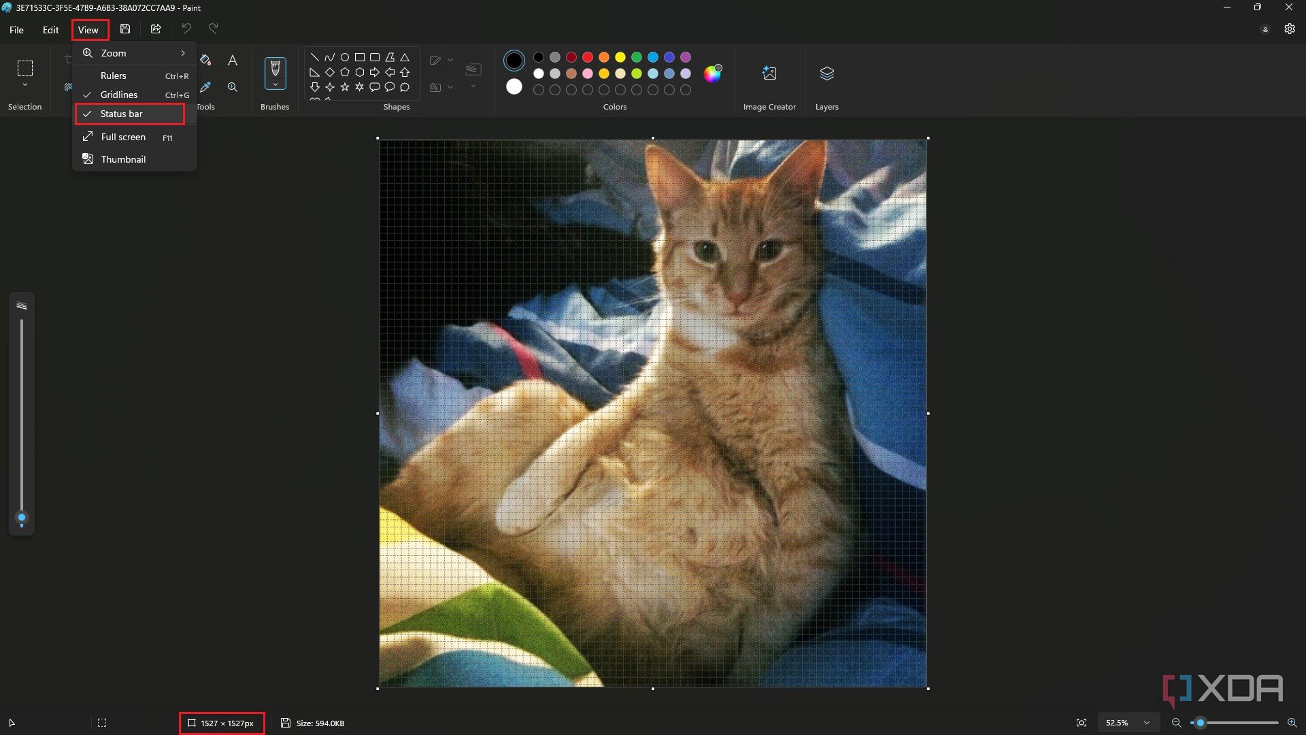
Task: Open Edit colors color wheel
Action: [712, 73]
